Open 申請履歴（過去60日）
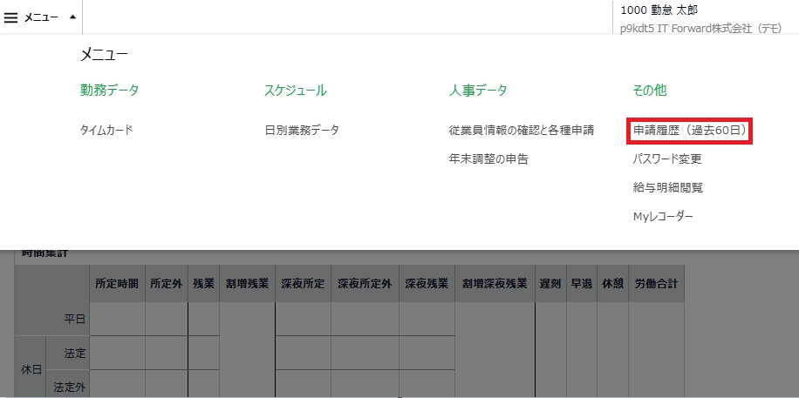Image resolution: width=799 pixels, height=398 pixels. pyautogui.click(x=689, y=131)
